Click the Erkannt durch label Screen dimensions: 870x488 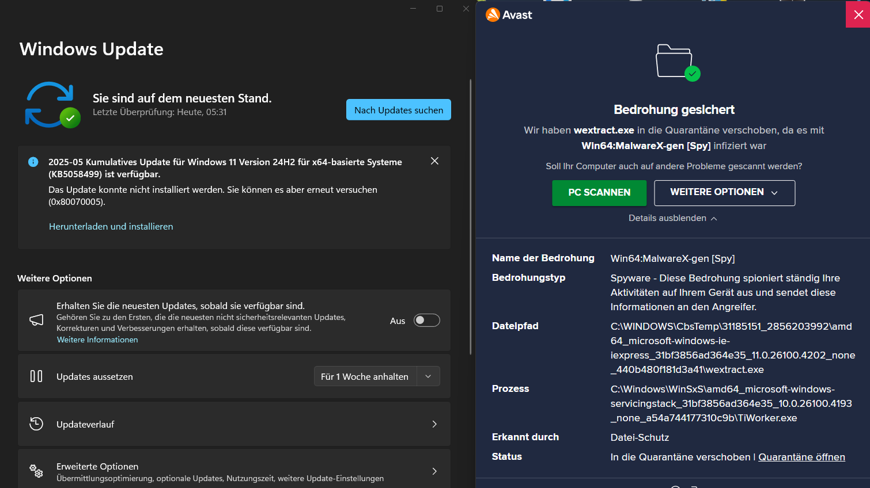[525, 437]
